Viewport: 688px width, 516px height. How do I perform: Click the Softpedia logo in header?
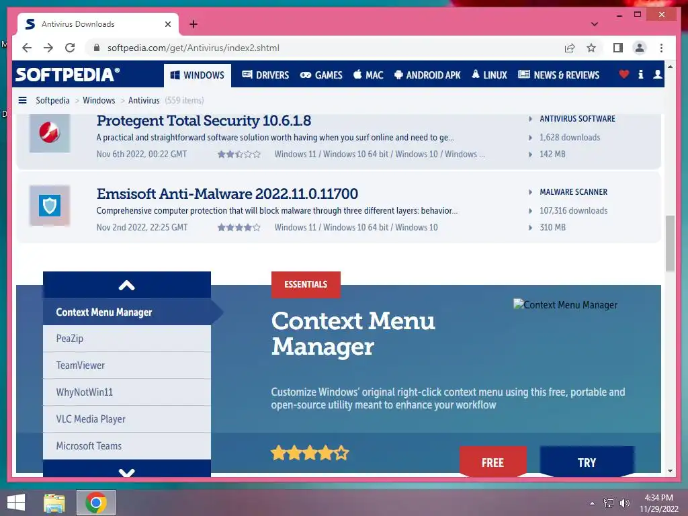coord(68,75)
